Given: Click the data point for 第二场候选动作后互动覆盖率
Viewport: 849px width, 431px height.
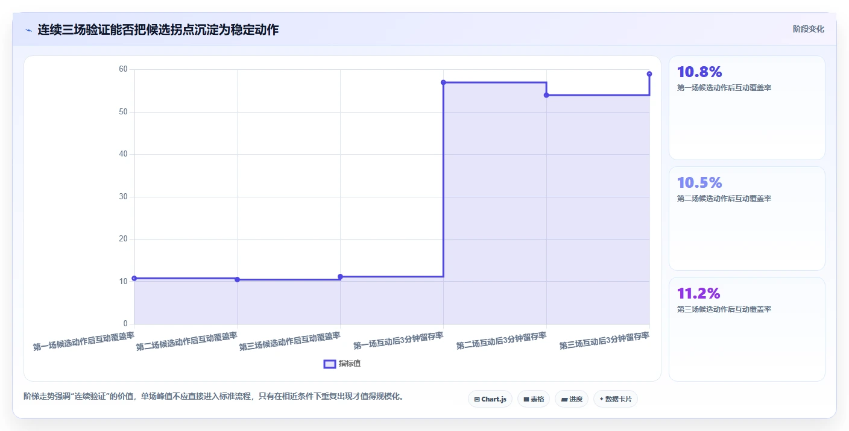Looking at the screenshot, I should [237, 279].
